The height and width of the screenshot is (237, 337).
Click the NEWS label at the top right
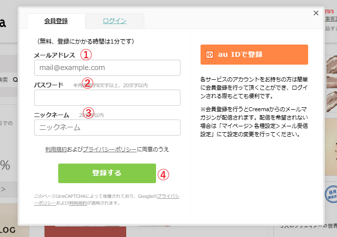pos(330,10)
